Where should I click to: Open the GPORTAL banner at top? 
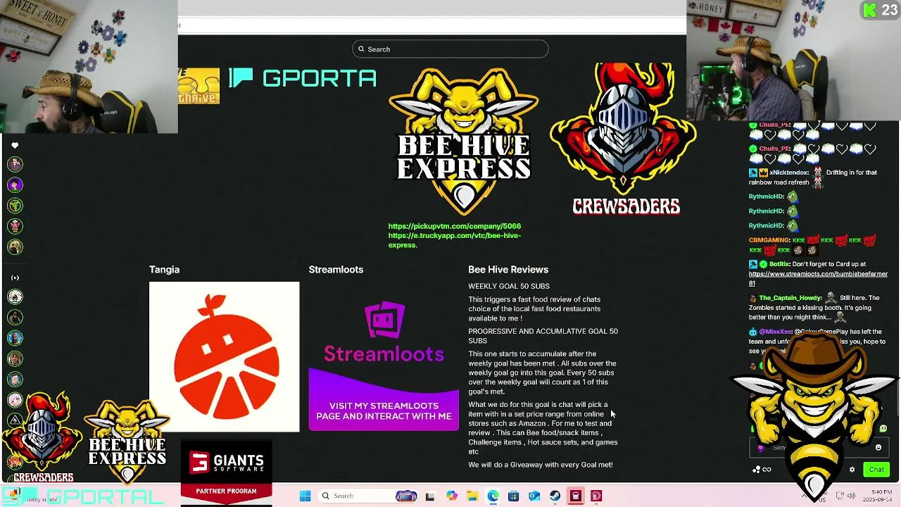pyautogui.click(x=303, y=78)
